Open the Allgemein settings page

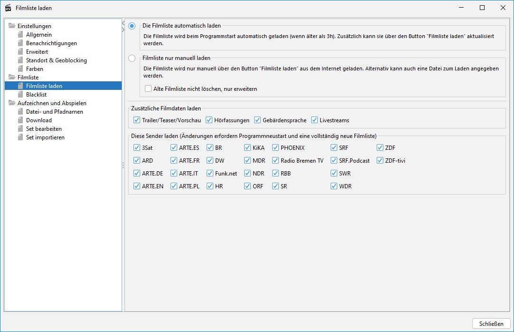pos(39,35)
